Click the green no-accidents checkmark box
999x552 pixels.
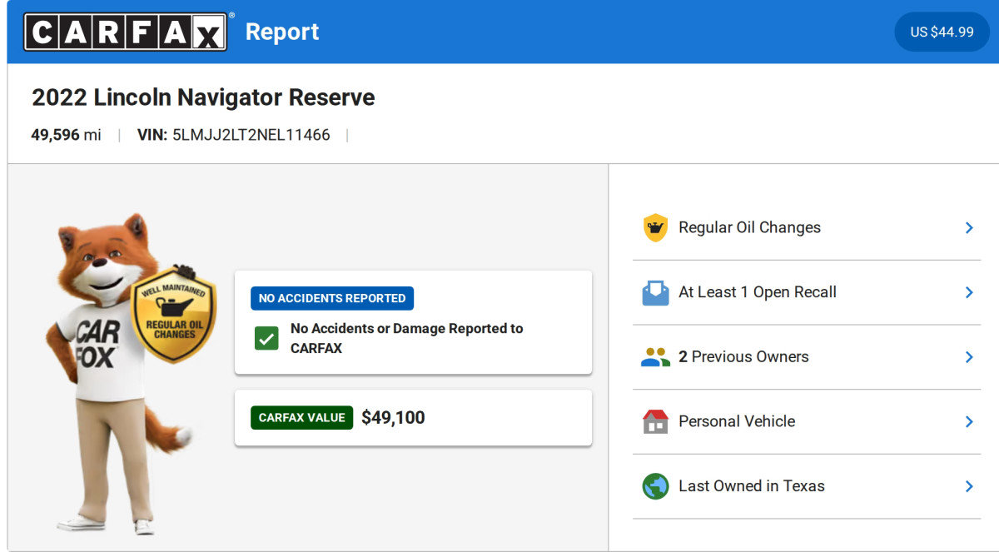pyautogui.click(x=266, y=338)
